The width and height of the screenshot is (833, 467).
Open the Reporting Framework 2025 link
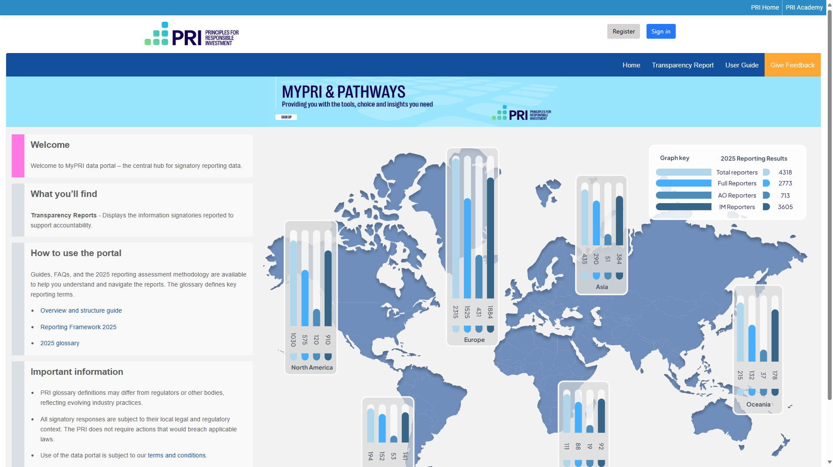[78, 327]
